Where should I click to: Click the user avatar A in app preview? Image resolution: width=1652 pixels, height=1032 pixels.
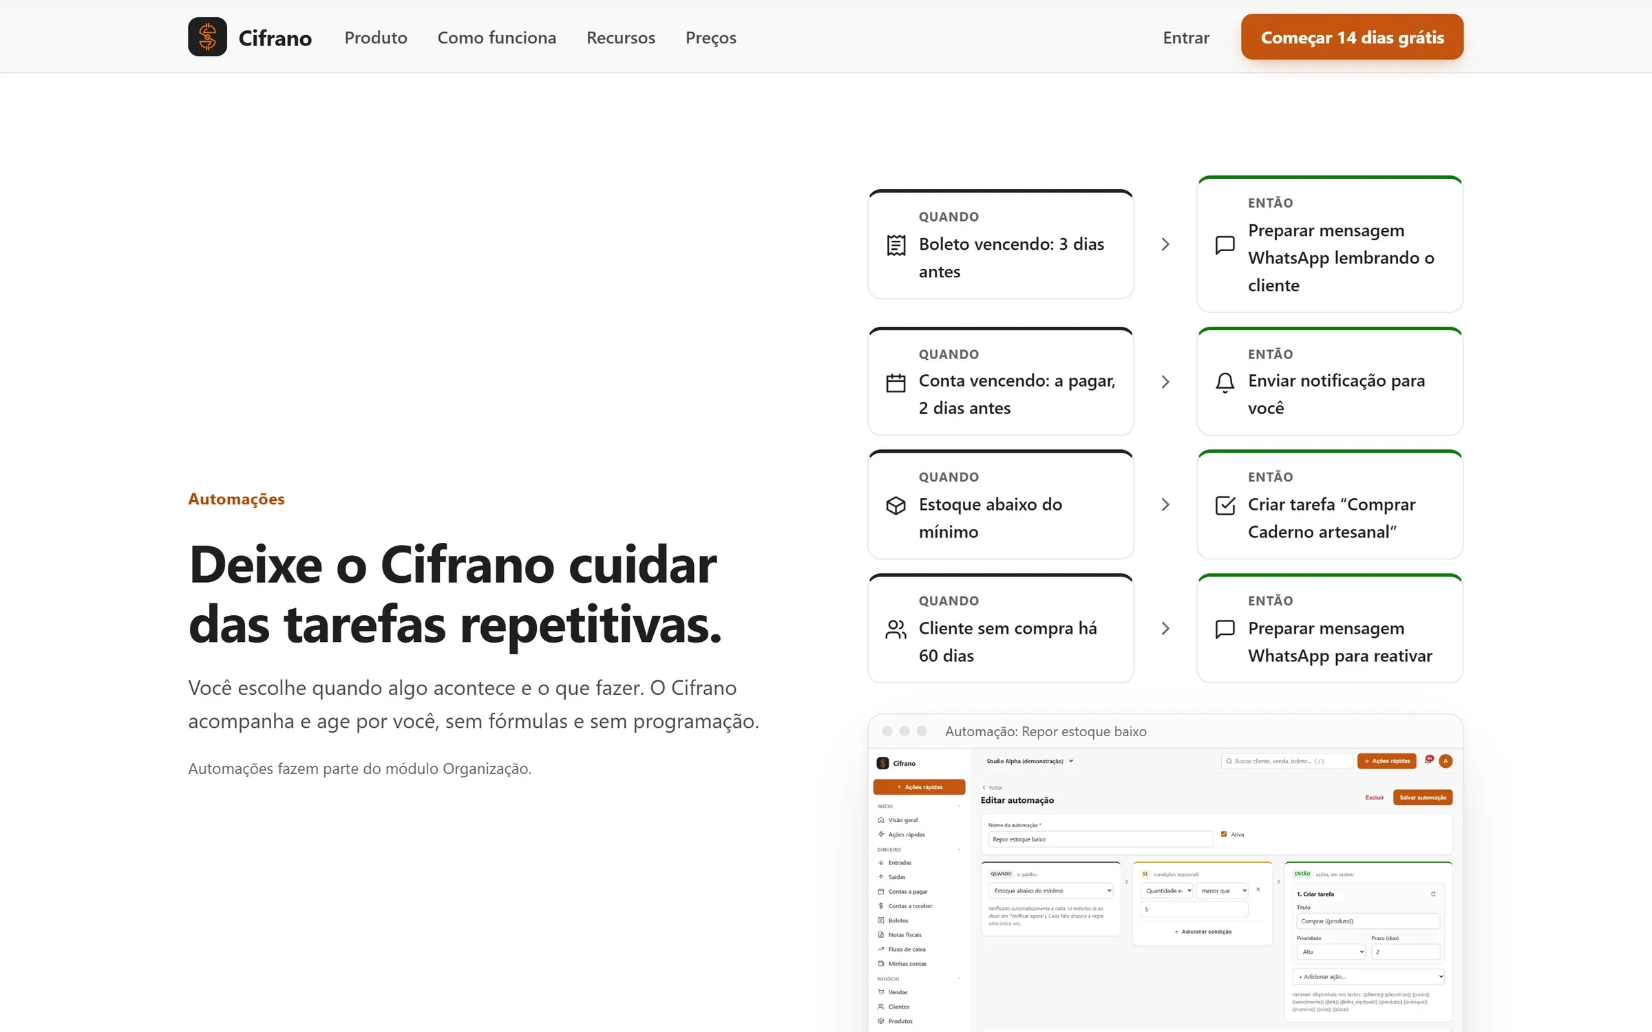1445,761
